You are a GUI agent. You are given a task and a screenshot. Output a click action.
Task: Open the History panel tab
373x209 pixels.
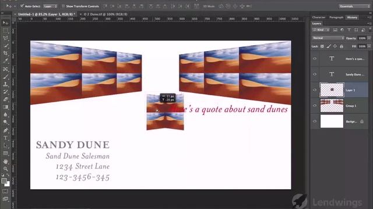click(x=352, y=17)
